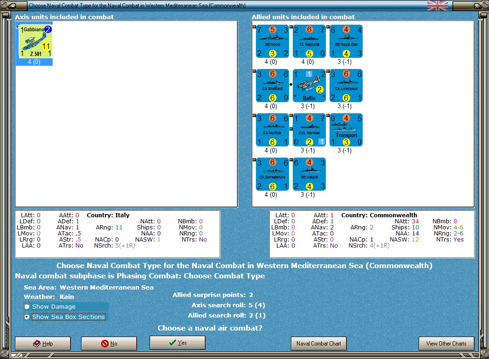Click the 'Axis units included in combat' heading

[64, 17]
